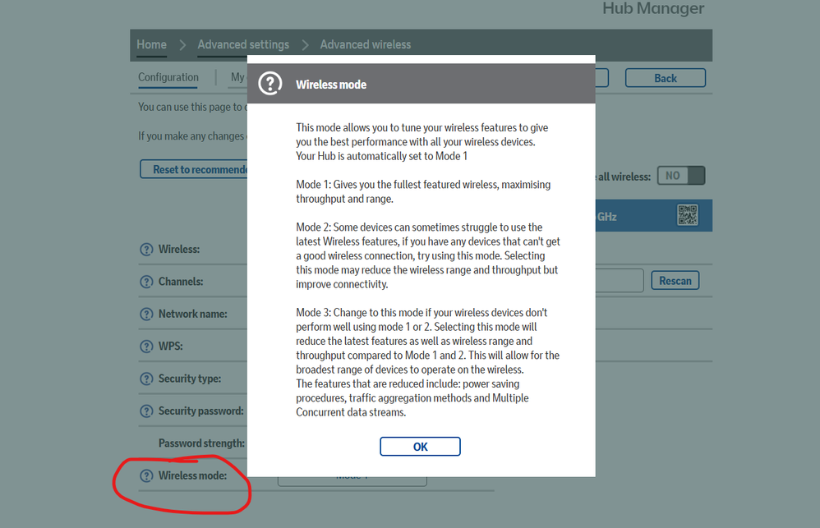This screenshot has width=820, height=528.
Task: Open help for Wireless setting
Action: point(146,250)
